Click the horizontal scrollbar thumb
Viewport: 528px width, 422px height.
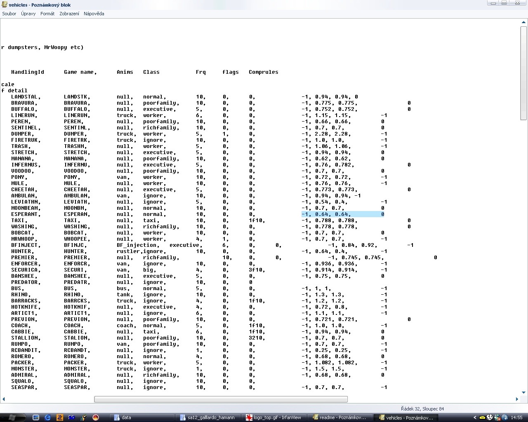[221, 399]
